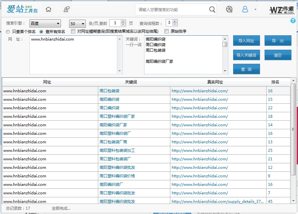Click the 导入关键词 button

click(x=246, y=55)
